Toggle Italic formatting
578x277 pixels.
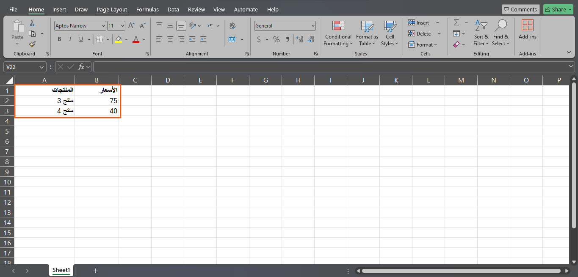click(70, 39)
